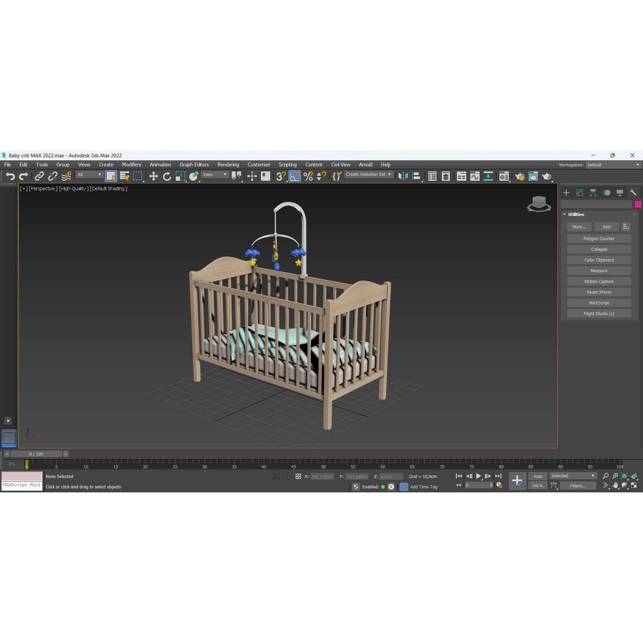Click the Render Setup icon
643x643 pixels.
tap(519, 175)
